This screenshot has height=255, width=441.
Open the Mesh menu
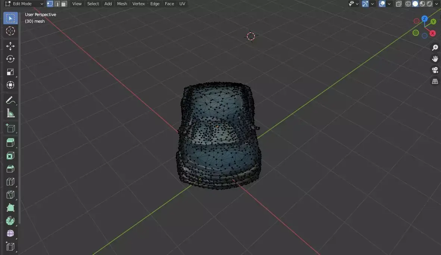[122, 4]
